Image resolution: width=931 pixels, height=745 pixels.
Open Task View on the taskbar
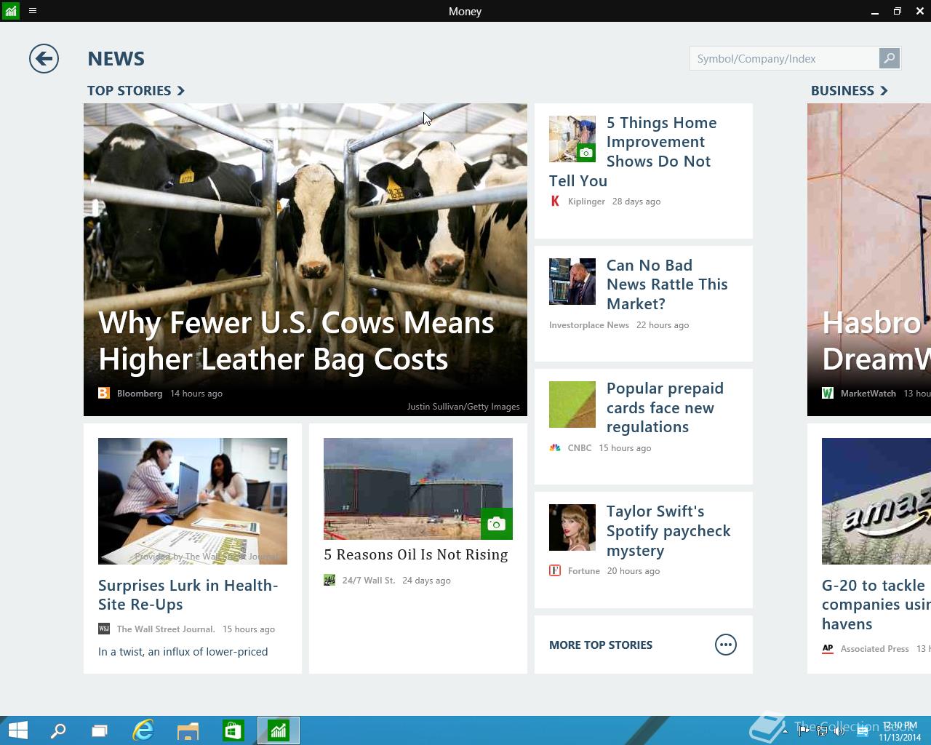coord(100,730)
